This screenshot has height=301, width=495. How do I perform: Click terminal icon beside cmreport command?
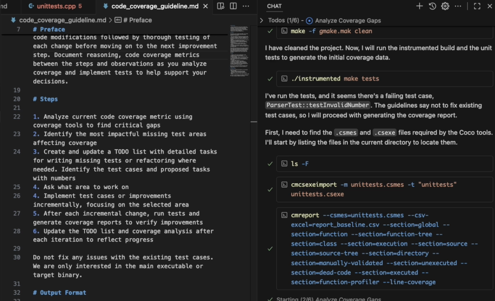pos(284,215)
